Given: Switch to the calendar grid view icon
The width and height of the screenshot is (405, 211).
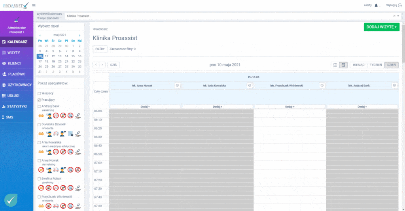Looking at the screenshot, I should (343, 65).
